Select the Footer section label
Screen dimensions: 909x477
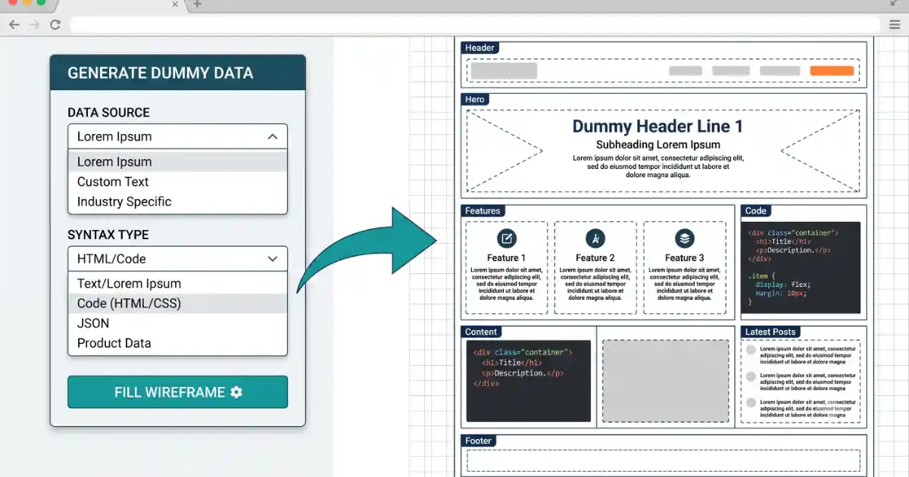[x=479, y=441]
